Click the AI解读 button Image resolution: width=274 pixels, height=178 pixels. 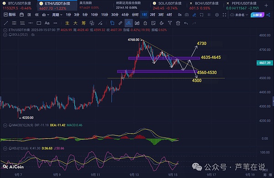pos(258,15)
